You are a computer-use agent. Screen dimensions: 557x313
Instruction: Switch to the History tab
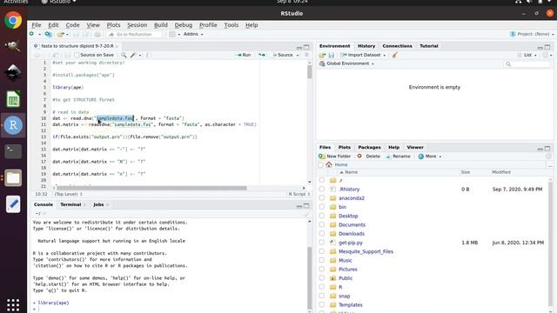[366, 46]
